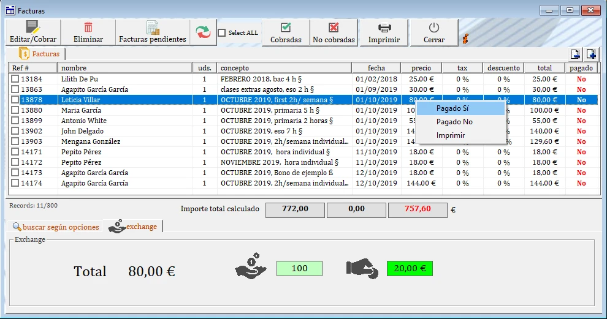The height and width of the screenshot is (319, 607).
Task: Enable the Select ALL checkbox
Action: [222, 33]
